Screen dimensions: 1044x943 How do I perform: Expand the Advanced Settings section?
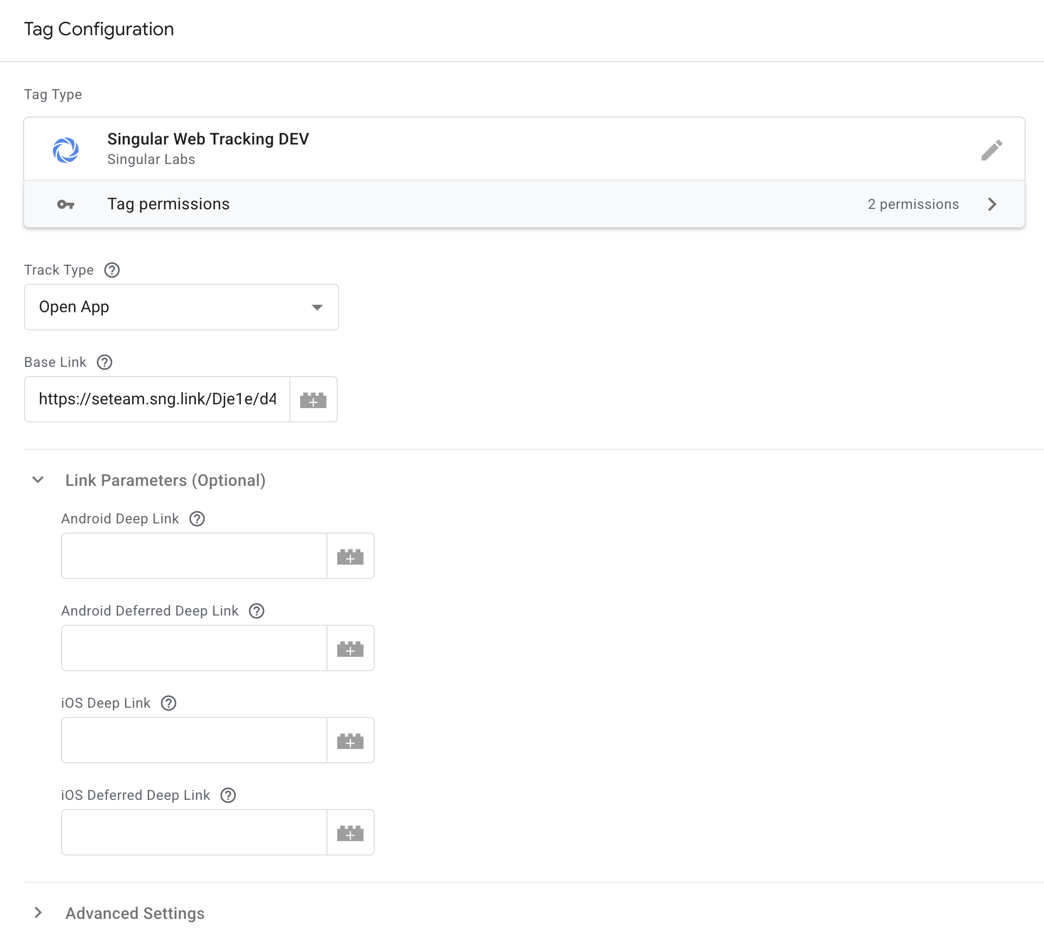(38, 912)
